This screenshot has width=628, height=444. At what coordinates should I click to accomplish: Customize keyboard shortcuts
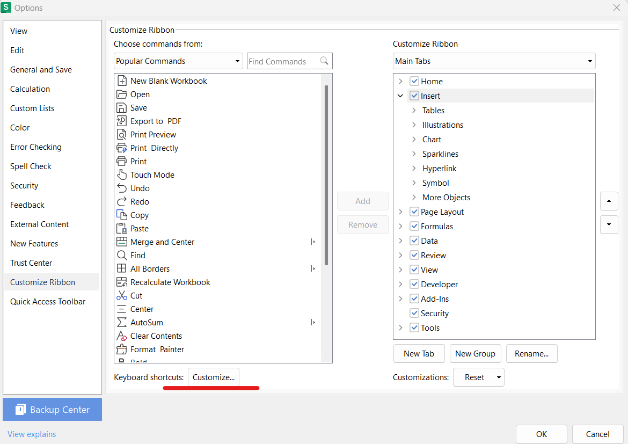(213, 377)
